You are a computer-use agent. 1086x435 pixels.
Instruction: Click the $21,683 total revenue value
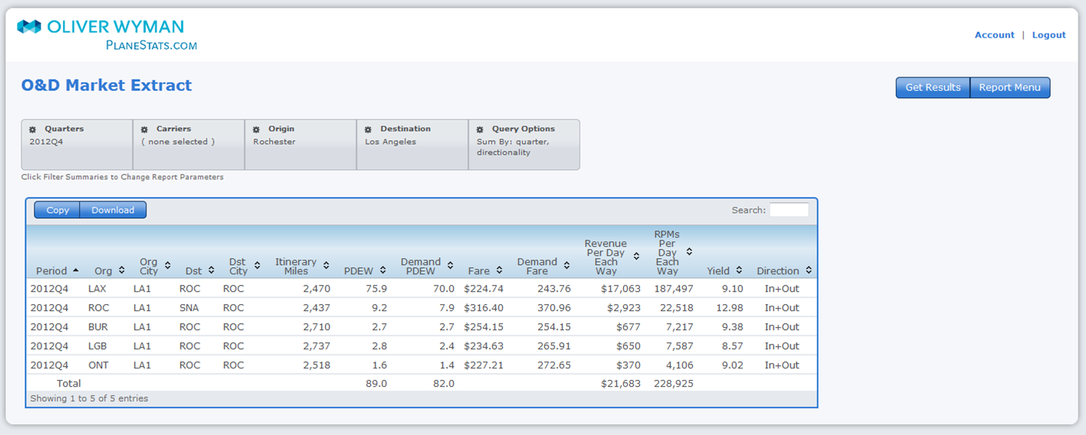pyautogui.click(x=621, y=384)
